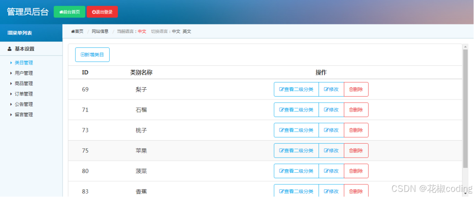Screen dimensions: 474x197
Task: Add a new category with 新增类目
Action: [x=92, y=55]
